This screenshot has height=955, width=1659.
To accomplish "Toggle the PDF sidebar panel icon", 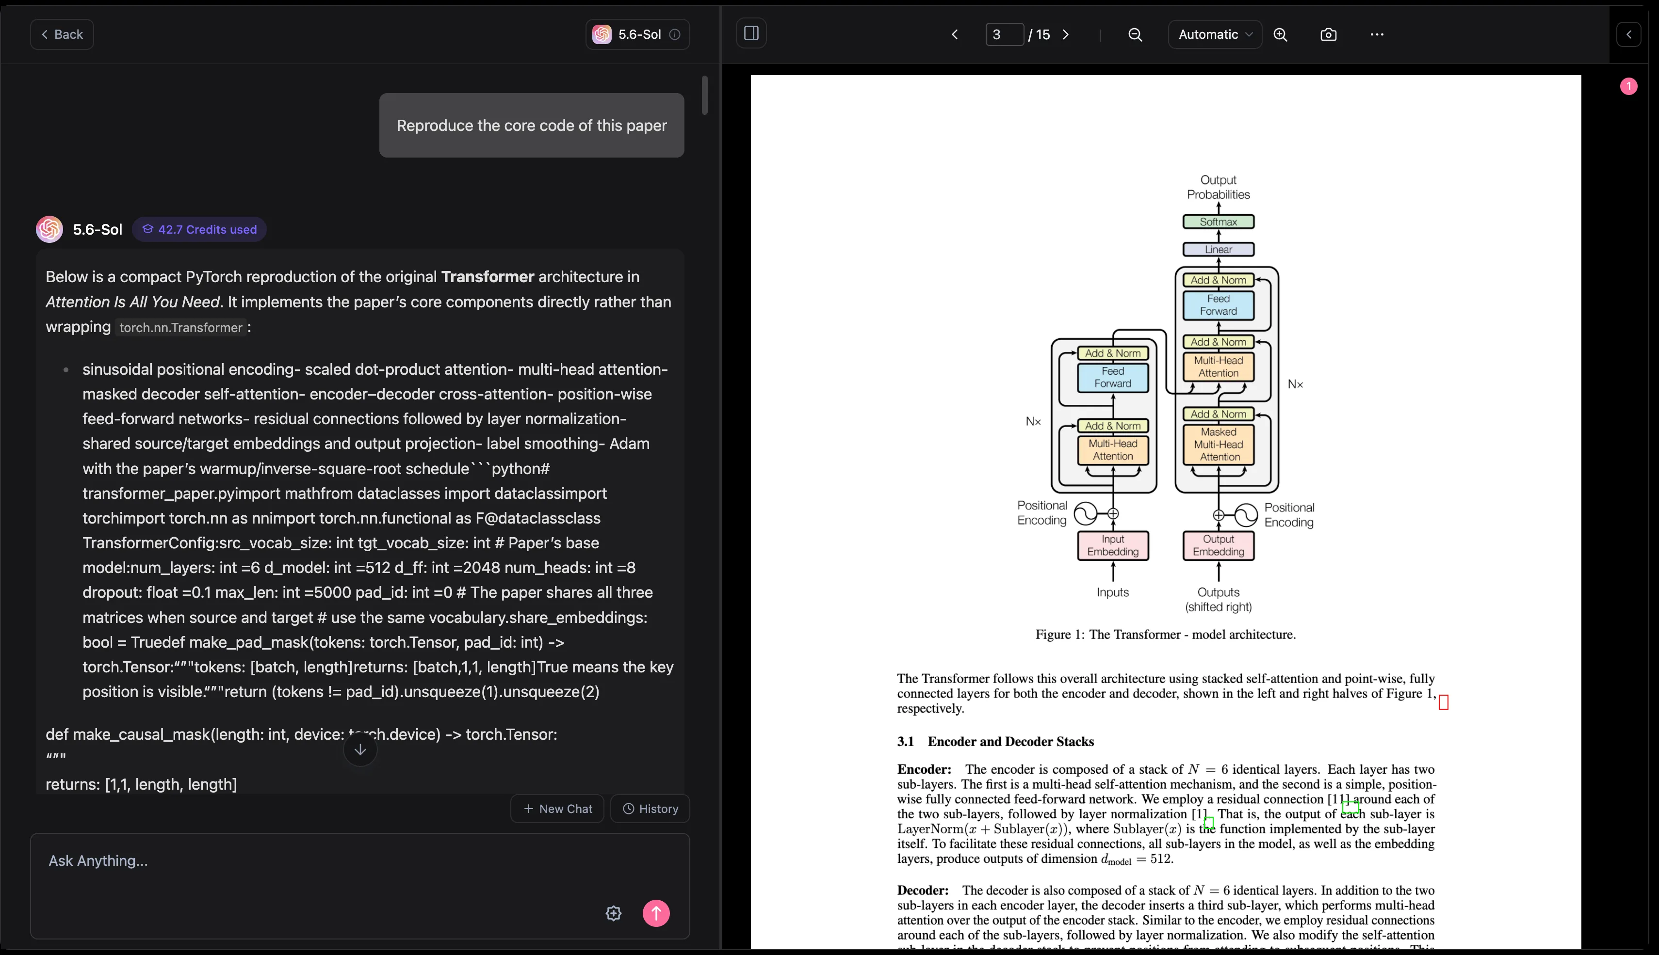I will (x=751, y=33).
